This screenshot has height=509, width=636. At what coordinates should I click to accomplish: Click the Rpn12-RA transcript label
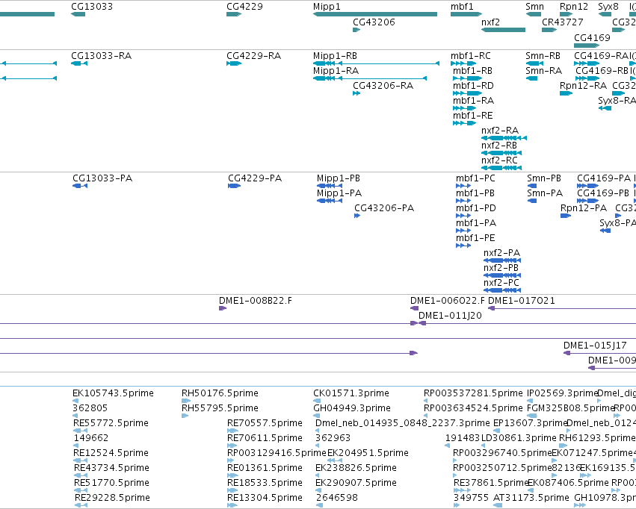583,85
